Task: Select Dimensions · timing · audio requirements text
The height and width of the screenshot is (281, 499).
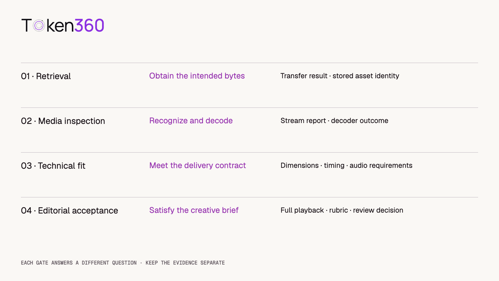Action: pos(346,165)
